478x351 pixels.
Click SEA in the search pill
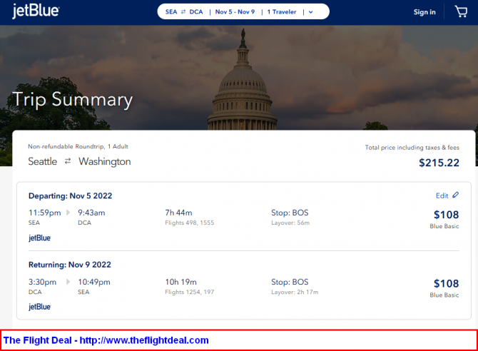[171, 12]
